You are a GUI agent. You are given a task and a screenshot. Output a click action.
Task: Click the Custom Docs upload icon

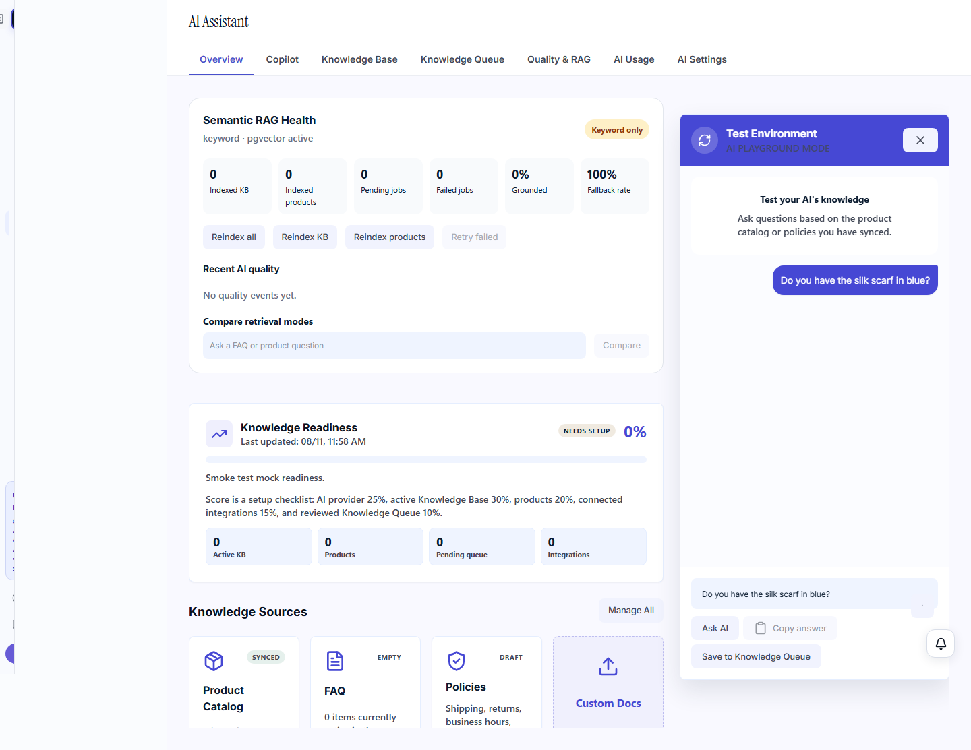tap(608, 666)
